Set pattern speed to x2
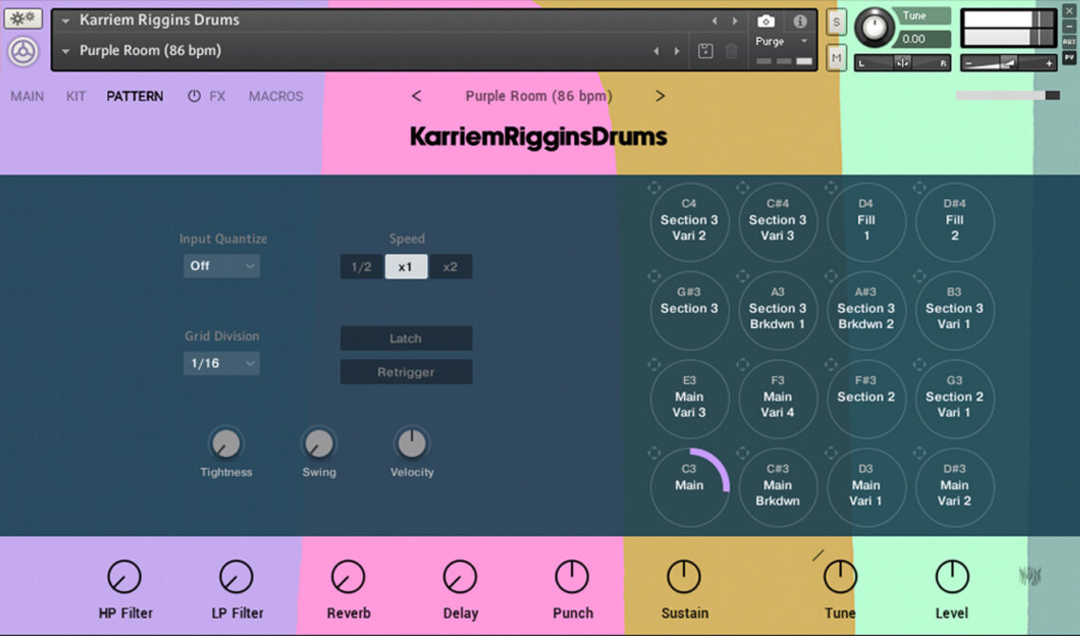 pos(450,266)
